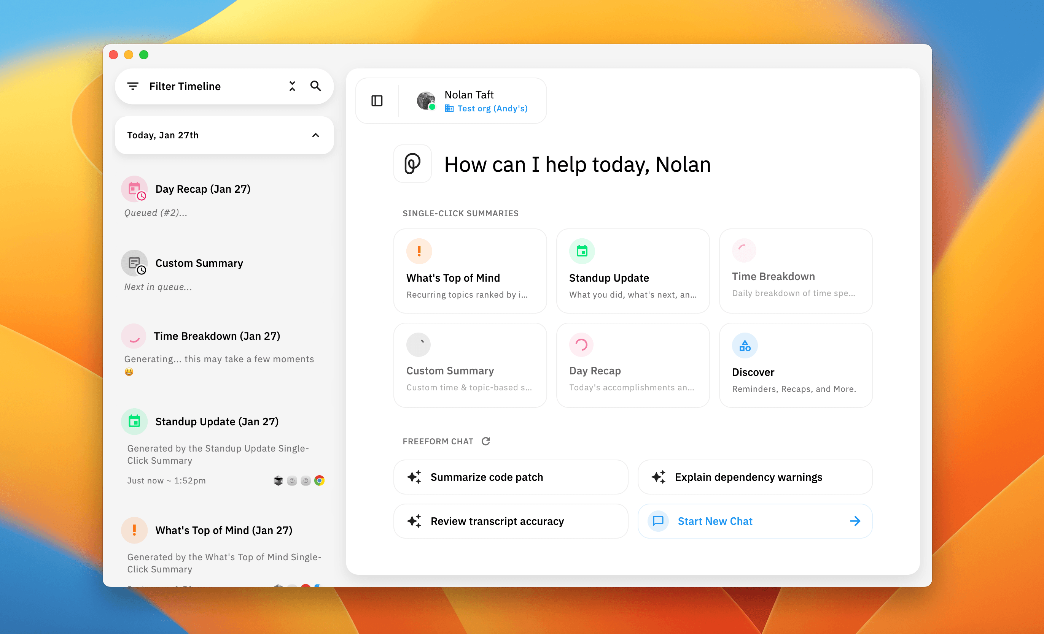Click the Time Breakdown generating spinner card
This screenshot has height=634, width=1044.
[795, 271]
